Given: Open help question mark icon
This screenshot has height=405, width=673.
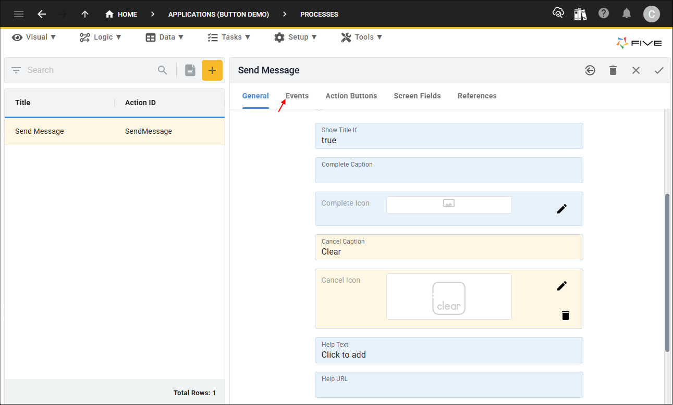Looking at the screenshot, I should (604, 14).
